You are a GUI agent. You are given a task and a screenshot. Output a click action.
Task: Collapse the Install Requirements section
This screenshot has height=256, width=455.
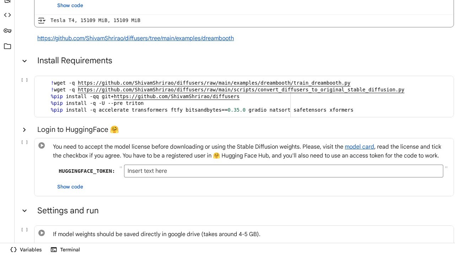point(25,61)
